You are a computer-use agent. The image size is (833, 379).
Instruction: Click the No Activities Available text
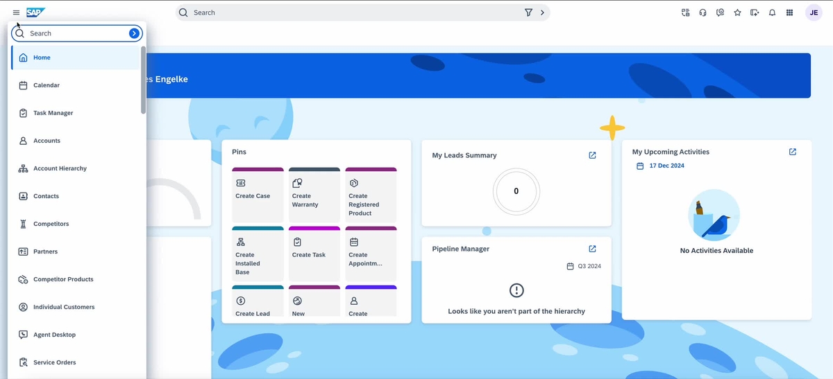pos(716,251)
